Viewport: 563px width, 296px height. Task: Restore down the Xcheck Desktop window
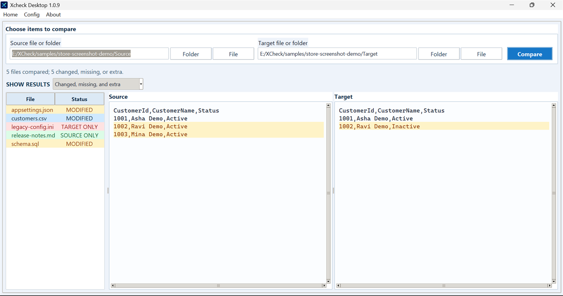click(x=532, y=5)
